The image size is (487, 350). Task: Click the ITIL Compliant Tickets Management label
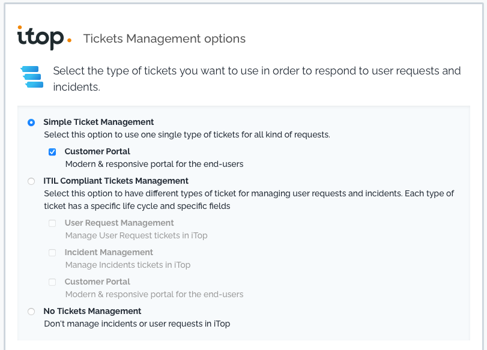[x=116, y=181]
